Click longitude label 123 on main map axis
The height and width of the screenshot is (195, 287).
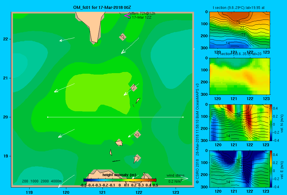(x=176, y=192)
